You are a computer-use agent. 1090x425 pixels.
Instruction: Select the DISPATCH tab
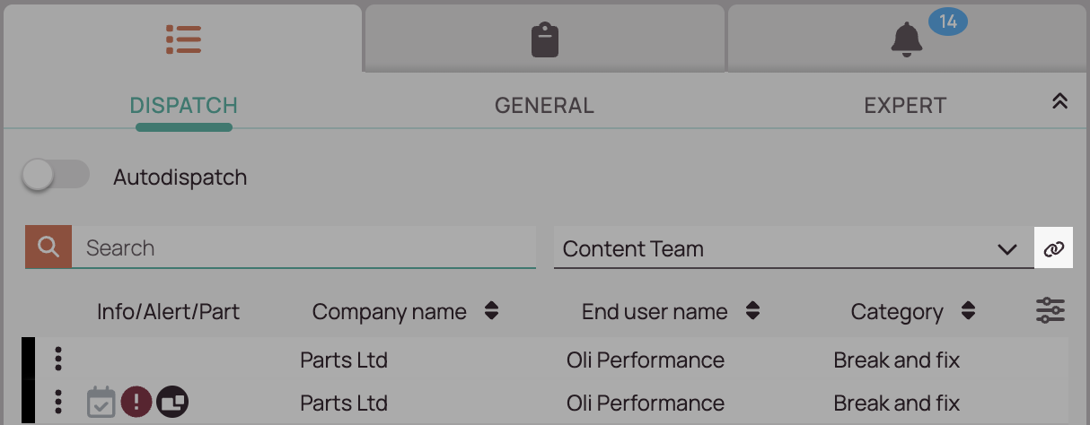[x=184, y=106]
